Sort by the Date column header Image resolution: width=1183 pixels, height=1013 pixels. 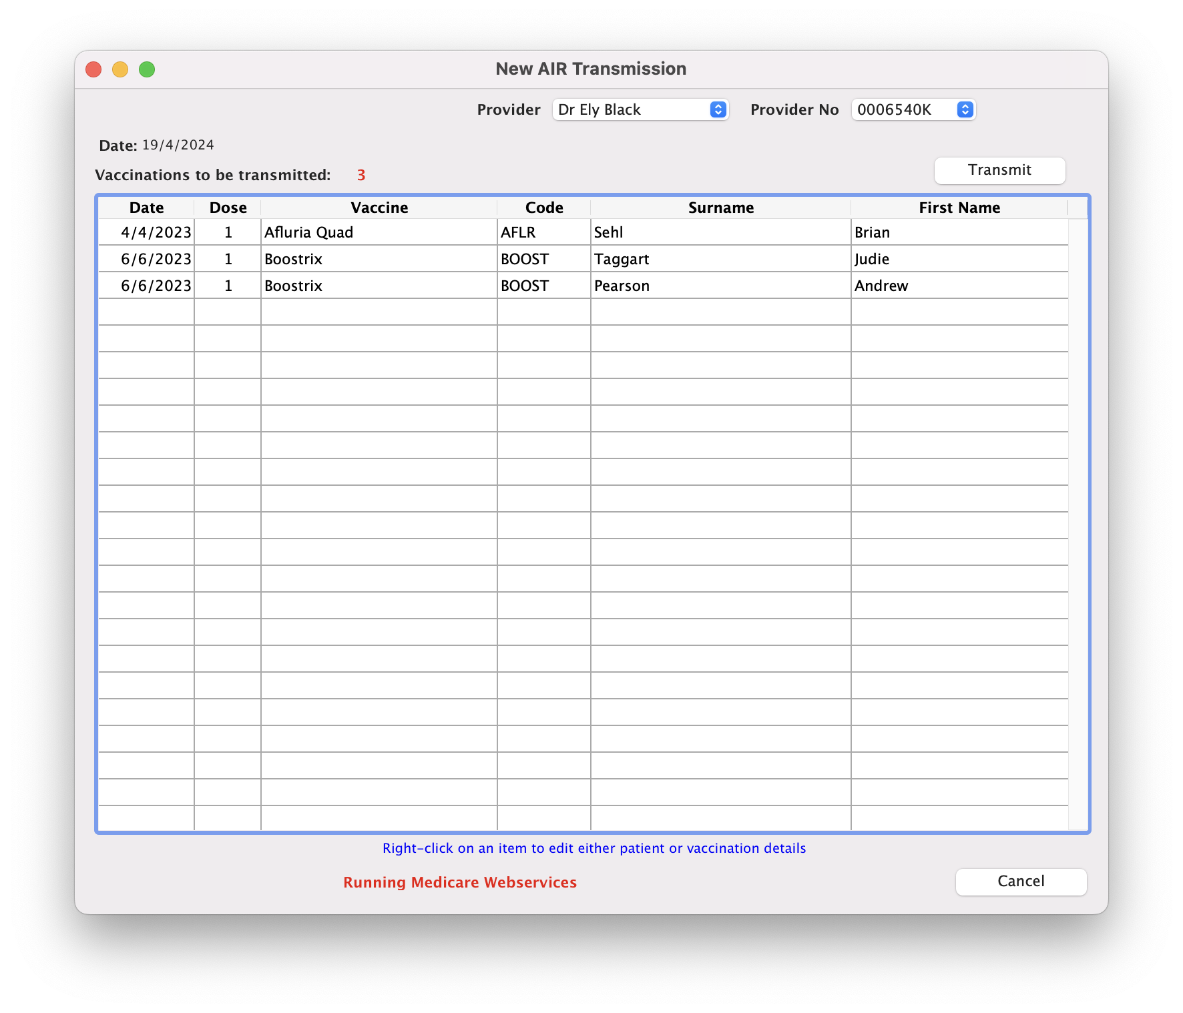click(146, 208)
